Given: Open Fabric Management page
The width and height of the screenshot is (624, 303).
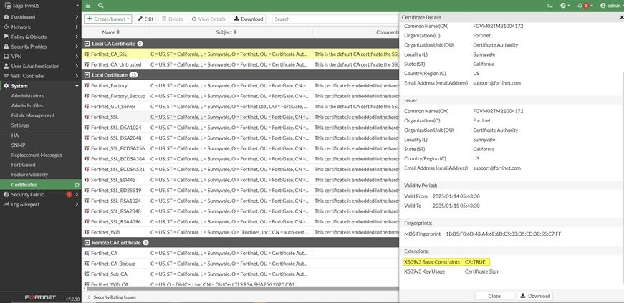Looking at the screenshot, I should tap(33, 115).
